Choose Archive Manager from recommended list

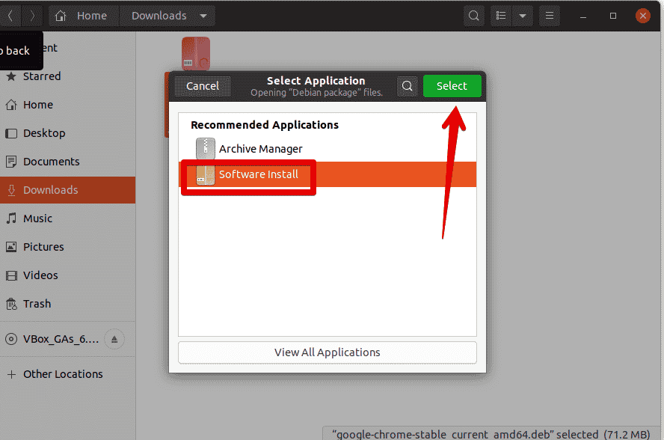pyautogui.click(x=260, y=149)
